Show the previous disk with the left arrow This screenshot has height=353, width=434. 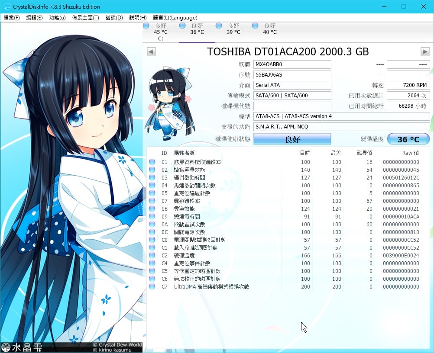click(151, 51)
